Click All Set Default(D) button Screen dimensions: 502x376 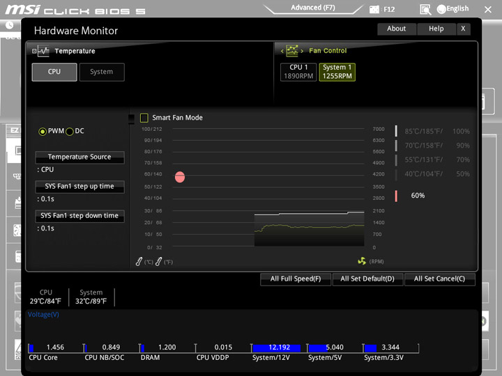pos(367,279)
